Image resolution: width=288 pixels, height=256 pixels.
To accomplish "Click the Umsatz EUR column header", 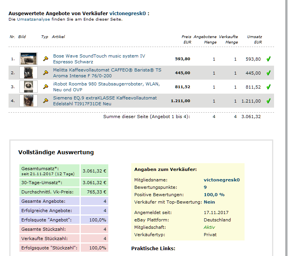I will click(255, 39).
